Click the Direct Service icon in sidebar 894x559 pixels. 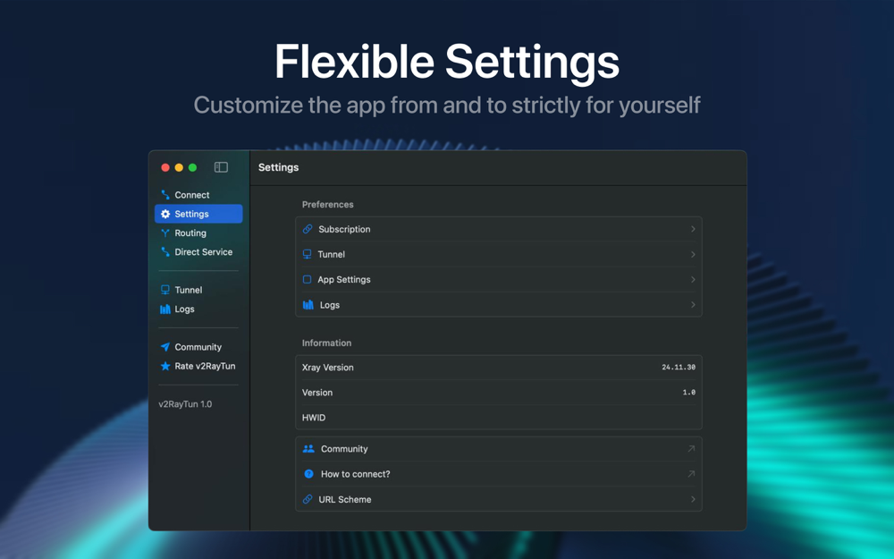pos(165,251)
